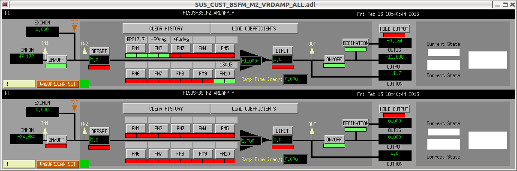Click offset value field in VRDAMP_P
The width and height of the screenshot is (517, 171).
(x=99, y=60)
